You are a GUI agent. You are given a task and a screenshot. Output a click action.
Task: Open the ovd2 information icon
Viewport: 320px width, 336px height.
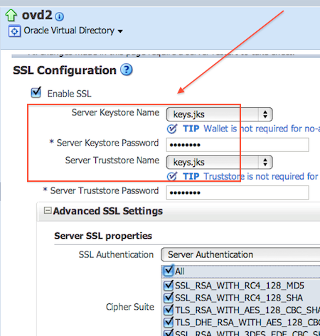pos(59,16)
